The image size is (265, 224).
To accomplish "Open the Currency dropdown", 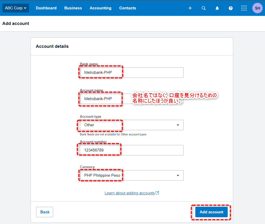I will point(132,175).
